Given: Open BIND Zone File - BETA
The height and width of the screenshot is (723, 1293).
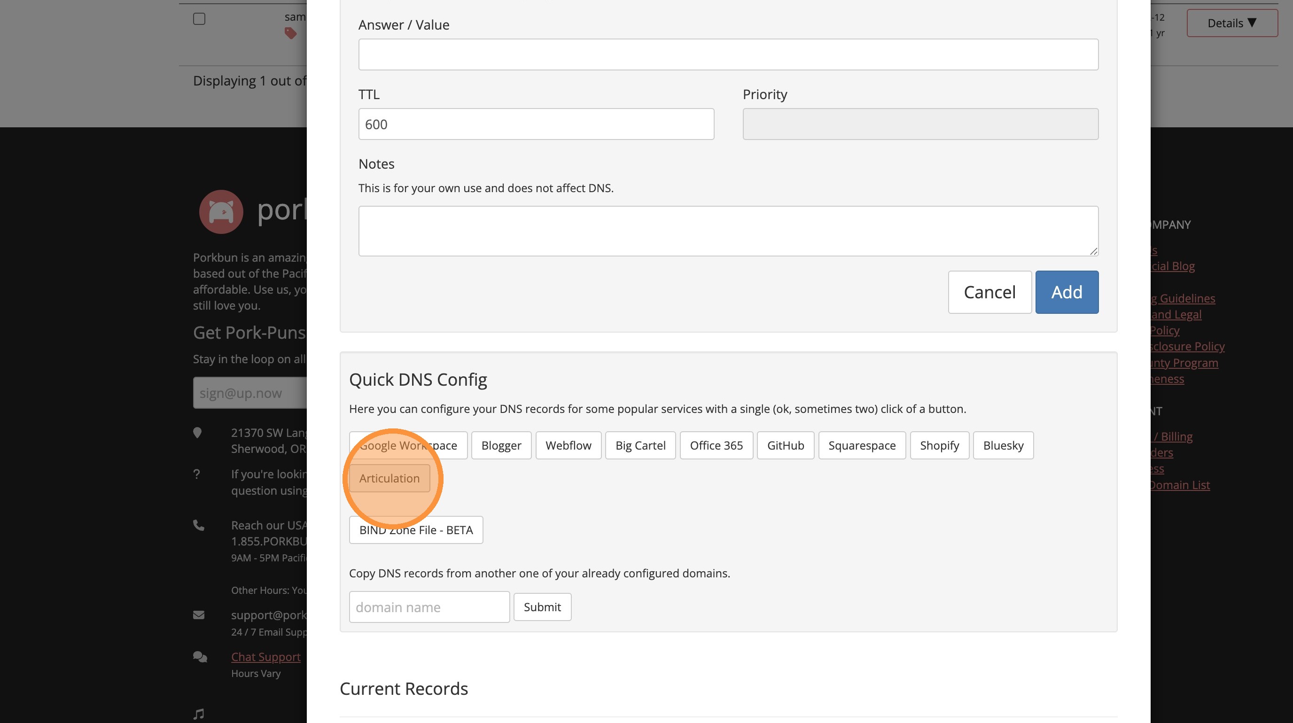Looking at the screenshot, I should click(416, 530).
